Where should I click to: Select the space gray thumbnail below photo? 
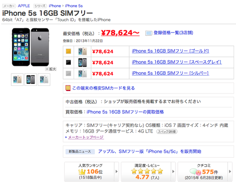(31, 79)
